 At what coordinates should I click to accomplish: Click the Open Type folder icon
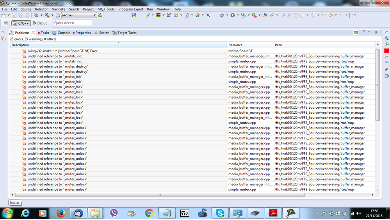point(265,15)
